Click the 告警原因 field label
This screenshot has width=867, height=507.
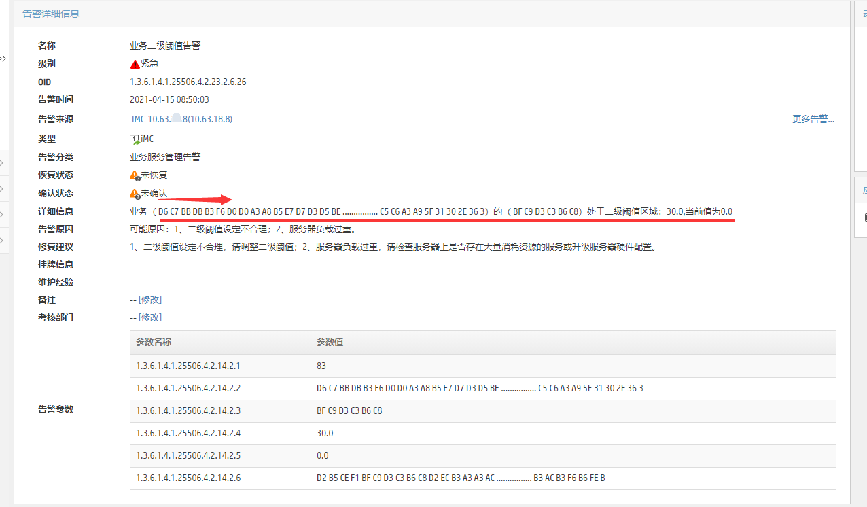point(56,230)
